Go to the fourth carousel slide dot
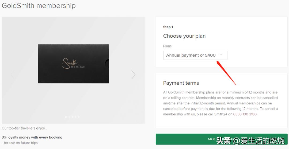The image size is (289, 149). point(75,117)
